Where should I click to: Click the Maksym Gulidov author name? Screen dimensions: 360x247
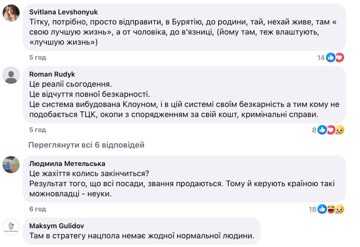57,226
